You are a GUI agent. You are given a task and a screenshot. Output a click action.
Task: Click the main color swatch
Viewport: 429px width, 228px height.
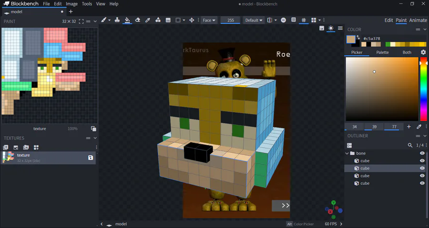tap(351, 40)
